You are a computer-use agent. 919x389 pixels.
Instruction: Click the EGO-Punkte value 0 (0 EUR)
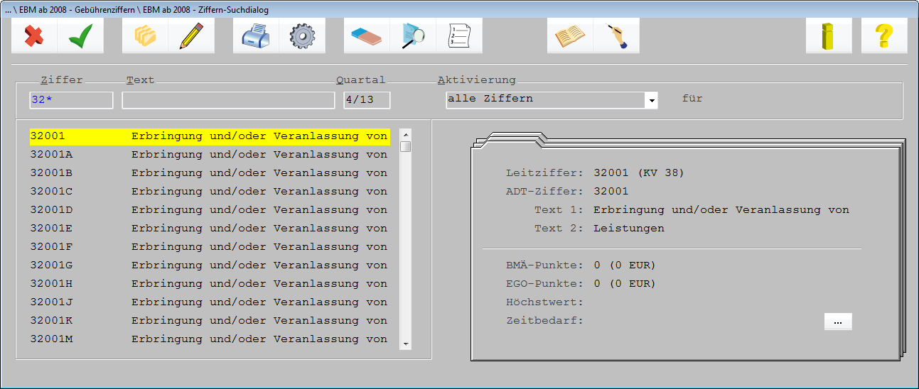tap(625, 284)
